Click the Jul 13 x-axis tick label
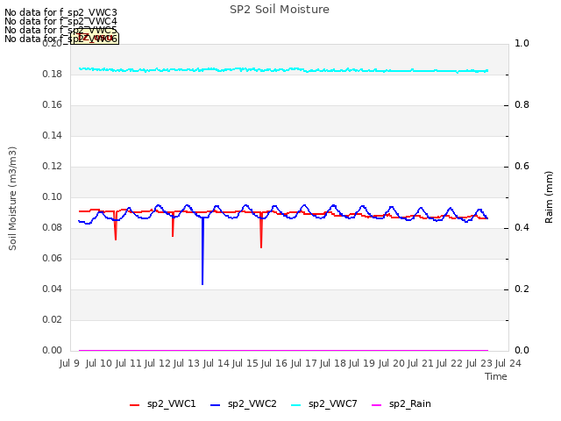 (187, 363)
